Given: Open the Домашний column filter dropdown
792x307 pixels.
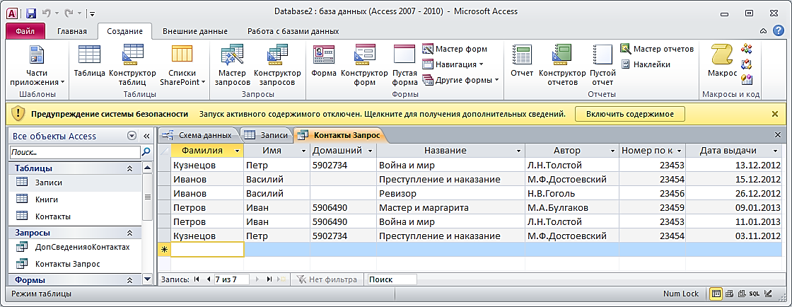Looking at the screenshot, I should pos(371,151).
